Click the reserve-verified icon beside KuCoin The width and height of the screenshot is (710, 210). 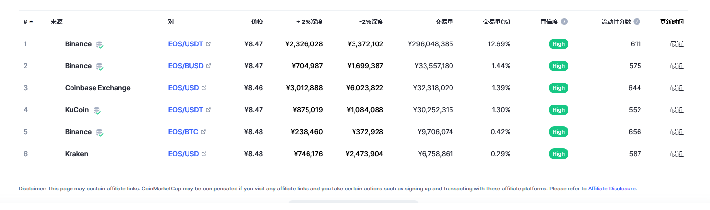tap(97, 110)
